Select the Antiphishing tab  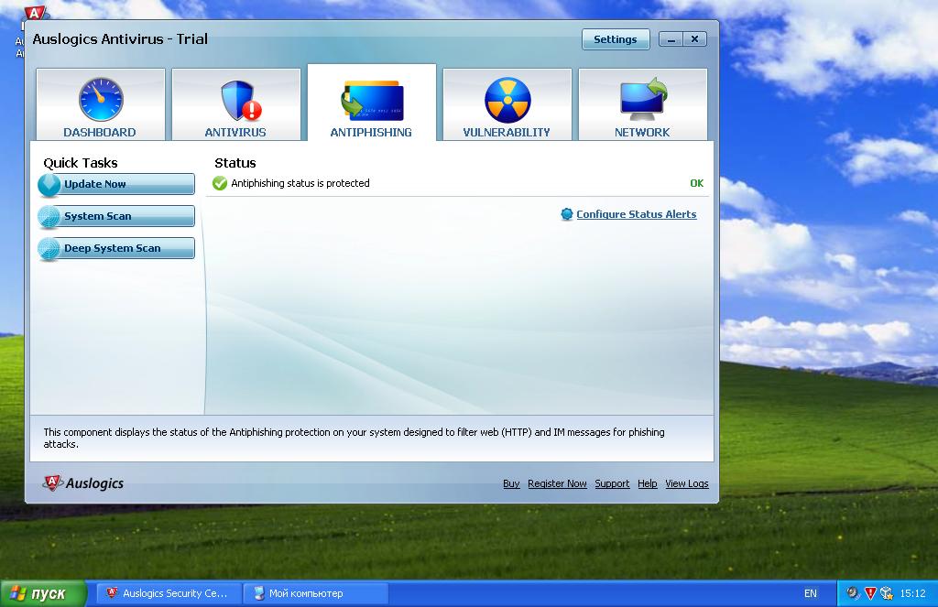372,103
